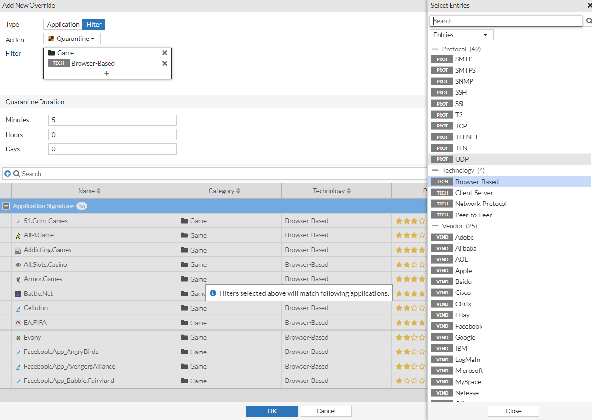592x420 pixels.
Task: Click the info icon in the filters tooltip message
Action: point(212,293)
